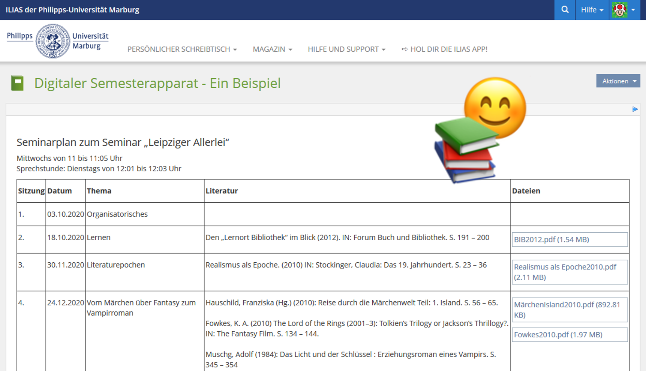Open Fowkes2010.pdf file
646x371 pixels.
pos(558,335)
